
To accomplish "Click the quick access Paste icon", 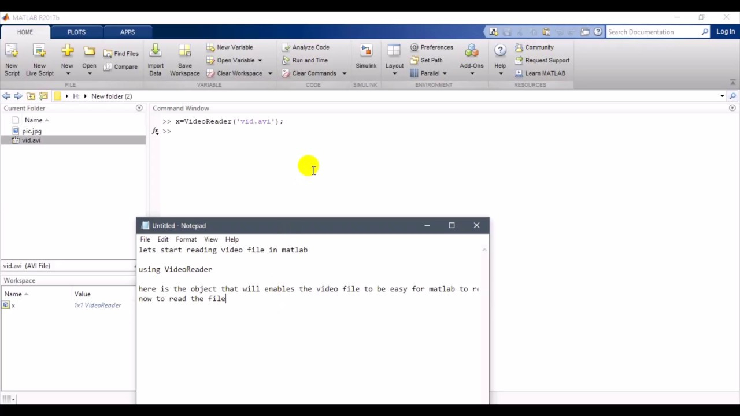I will tap(546, 32).
